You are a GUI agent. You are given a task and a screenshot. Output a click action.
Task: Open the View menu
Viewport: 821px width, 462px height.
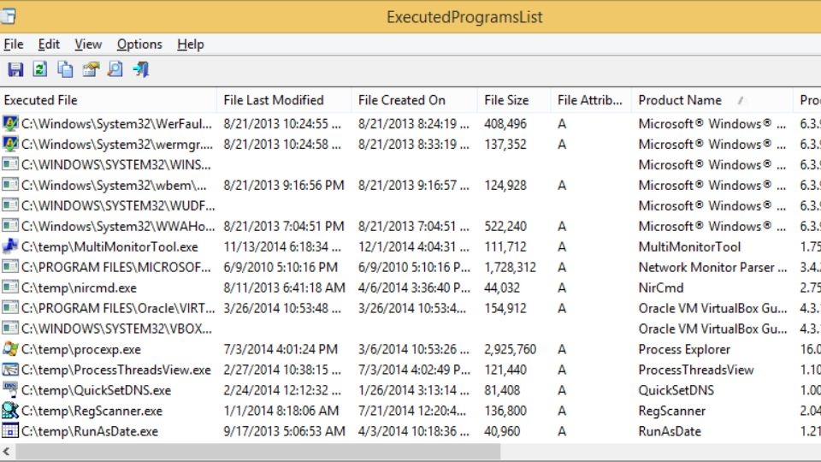click(88, 44)
